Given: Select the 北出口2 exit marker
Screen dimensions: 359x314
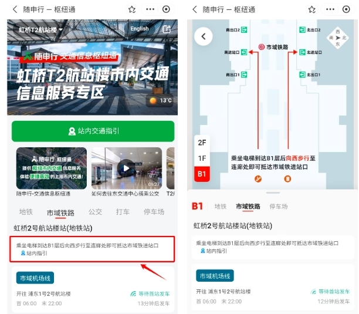Looking at the screenshot, I should pos(310,30).
